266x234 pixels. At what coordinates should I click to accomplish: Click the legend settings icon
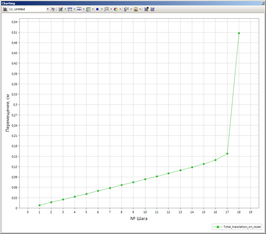[89, 9]
